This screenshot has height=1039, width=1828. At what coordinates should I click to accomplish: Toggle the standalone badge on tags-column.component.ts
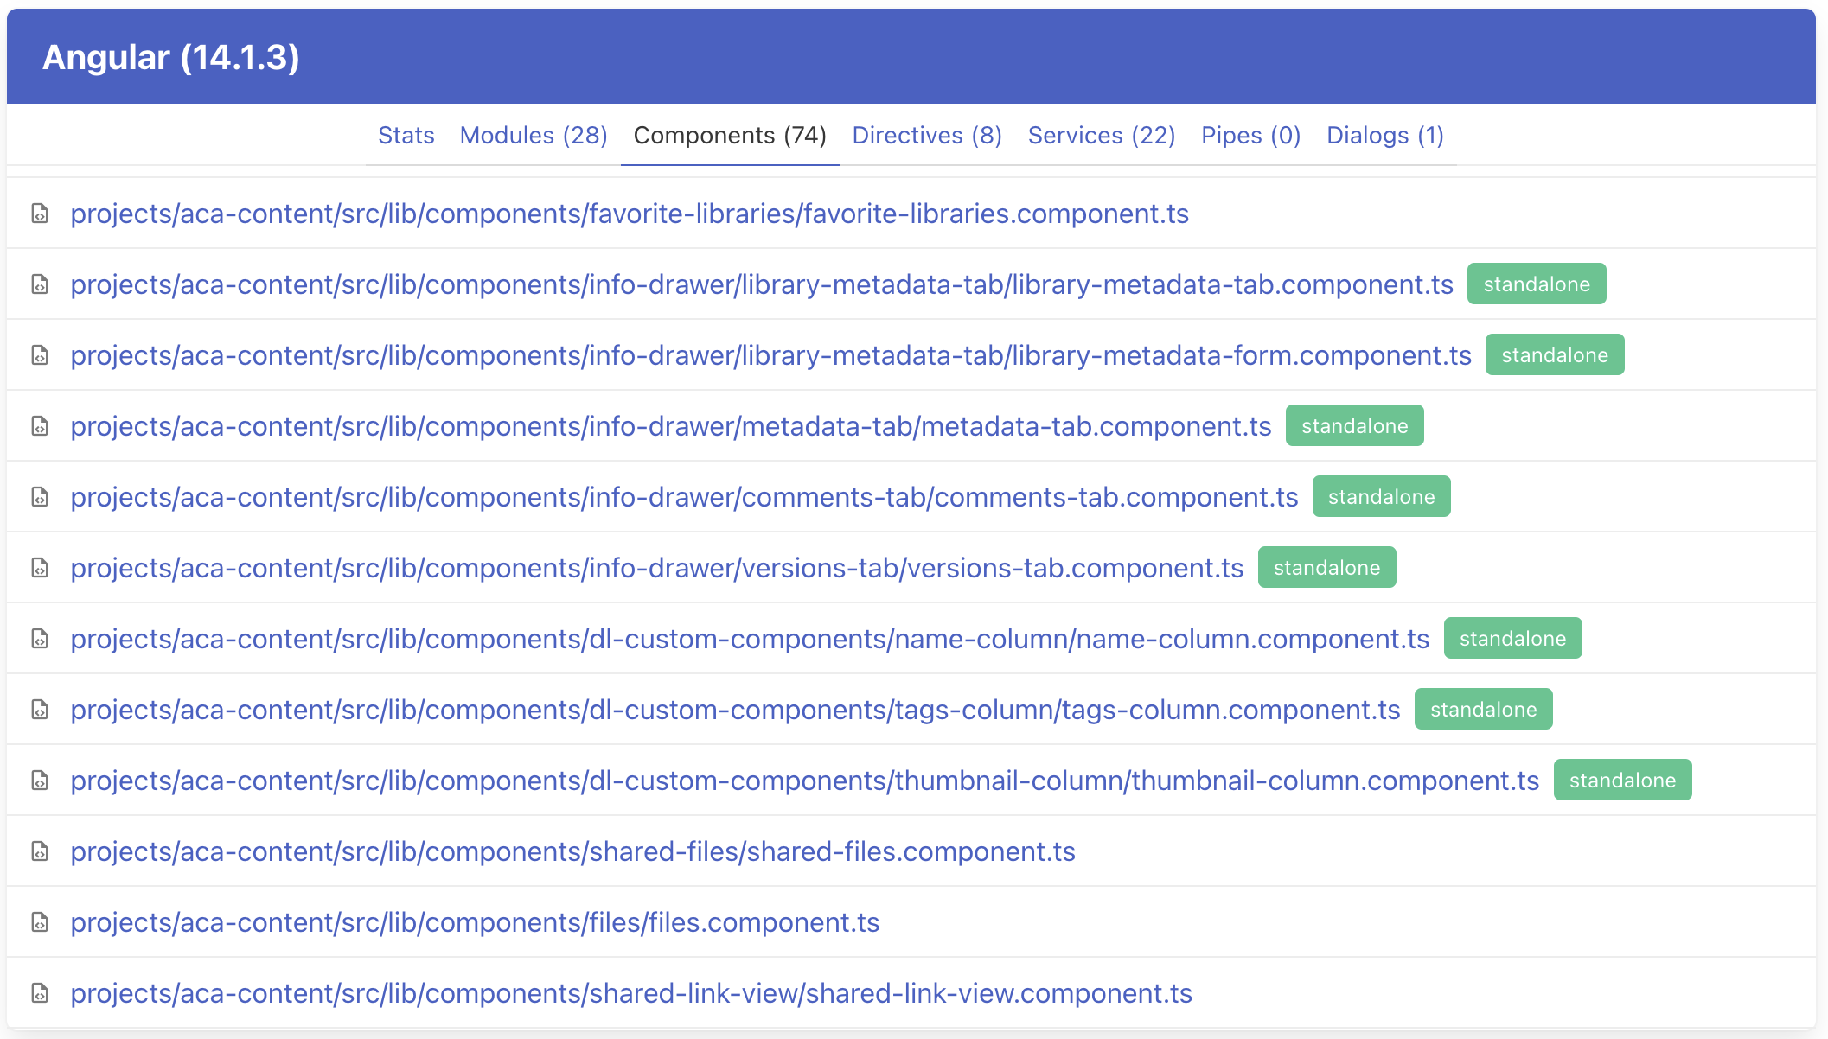coord(1484,709)
